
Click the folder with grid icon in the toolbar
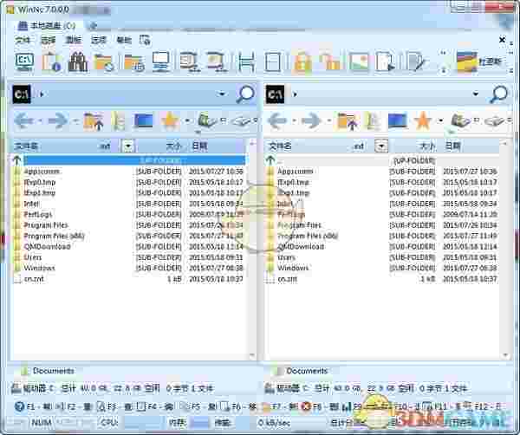[134, 62]
